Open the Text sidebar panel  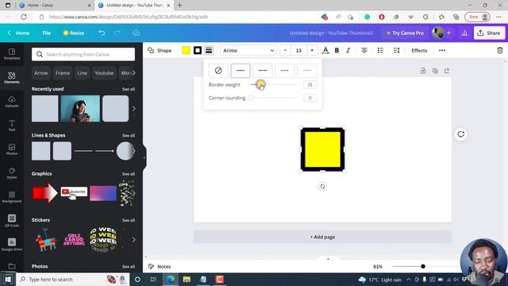point(12,126)
